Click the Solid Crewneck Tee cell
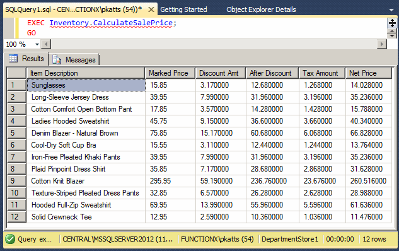The width and height of the screenshot is (399, 251). (86, 217)
